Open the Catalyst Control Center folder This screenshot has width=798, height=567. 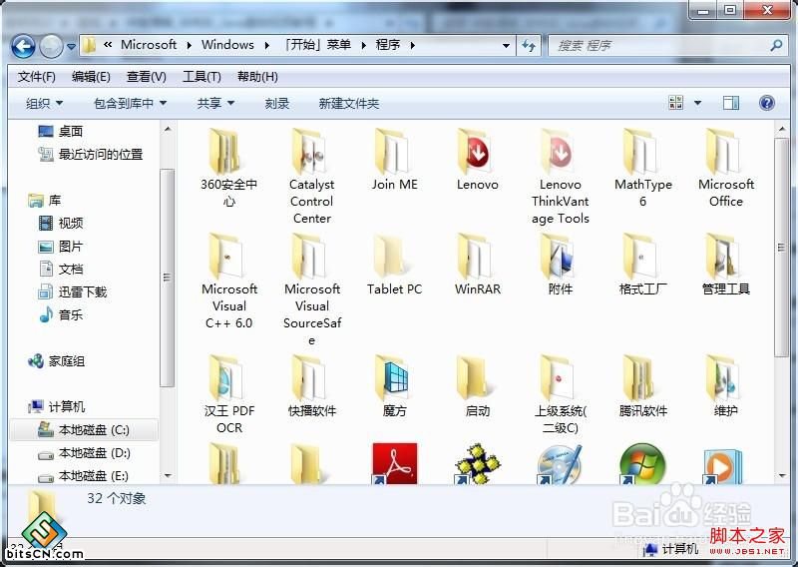click(x=311, y=176)
